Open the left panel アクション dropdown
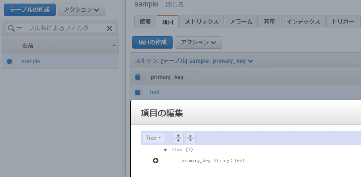361x177 pixels. click(81, 10)
